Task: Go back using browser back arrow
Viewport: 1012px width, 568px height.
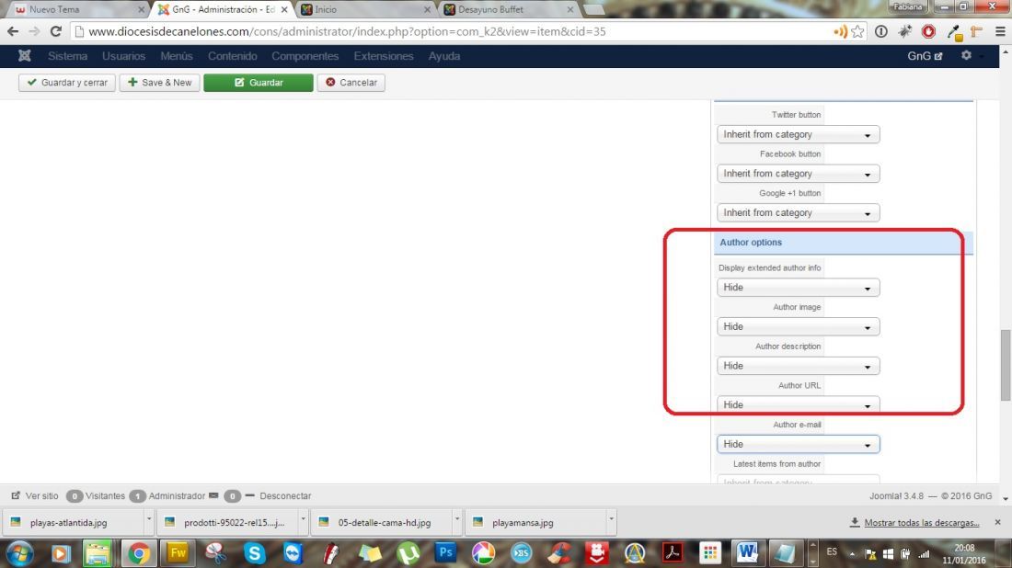Action: click(13, 31)
